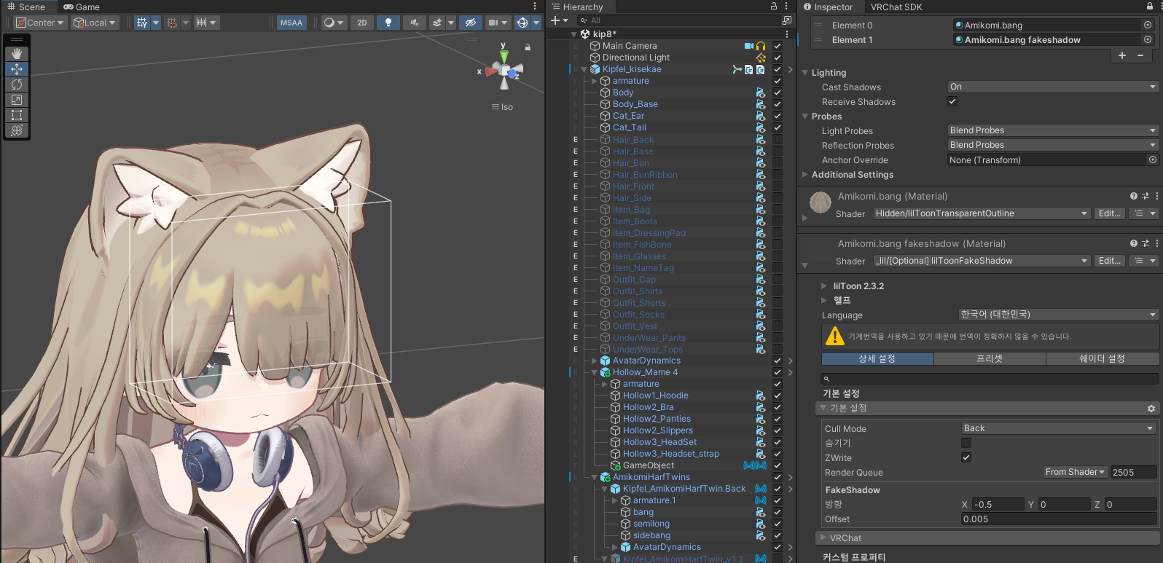Screen dimensions: 1163x563
Task: Open presets for Amikomi.bang fakeshadow material
Action: pyautogui.click(x=1146, y=243)
